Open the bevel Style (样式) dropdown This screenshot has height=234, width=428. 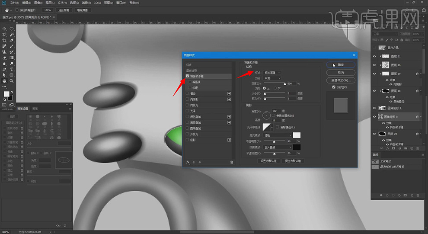click(x=272, y=73)
